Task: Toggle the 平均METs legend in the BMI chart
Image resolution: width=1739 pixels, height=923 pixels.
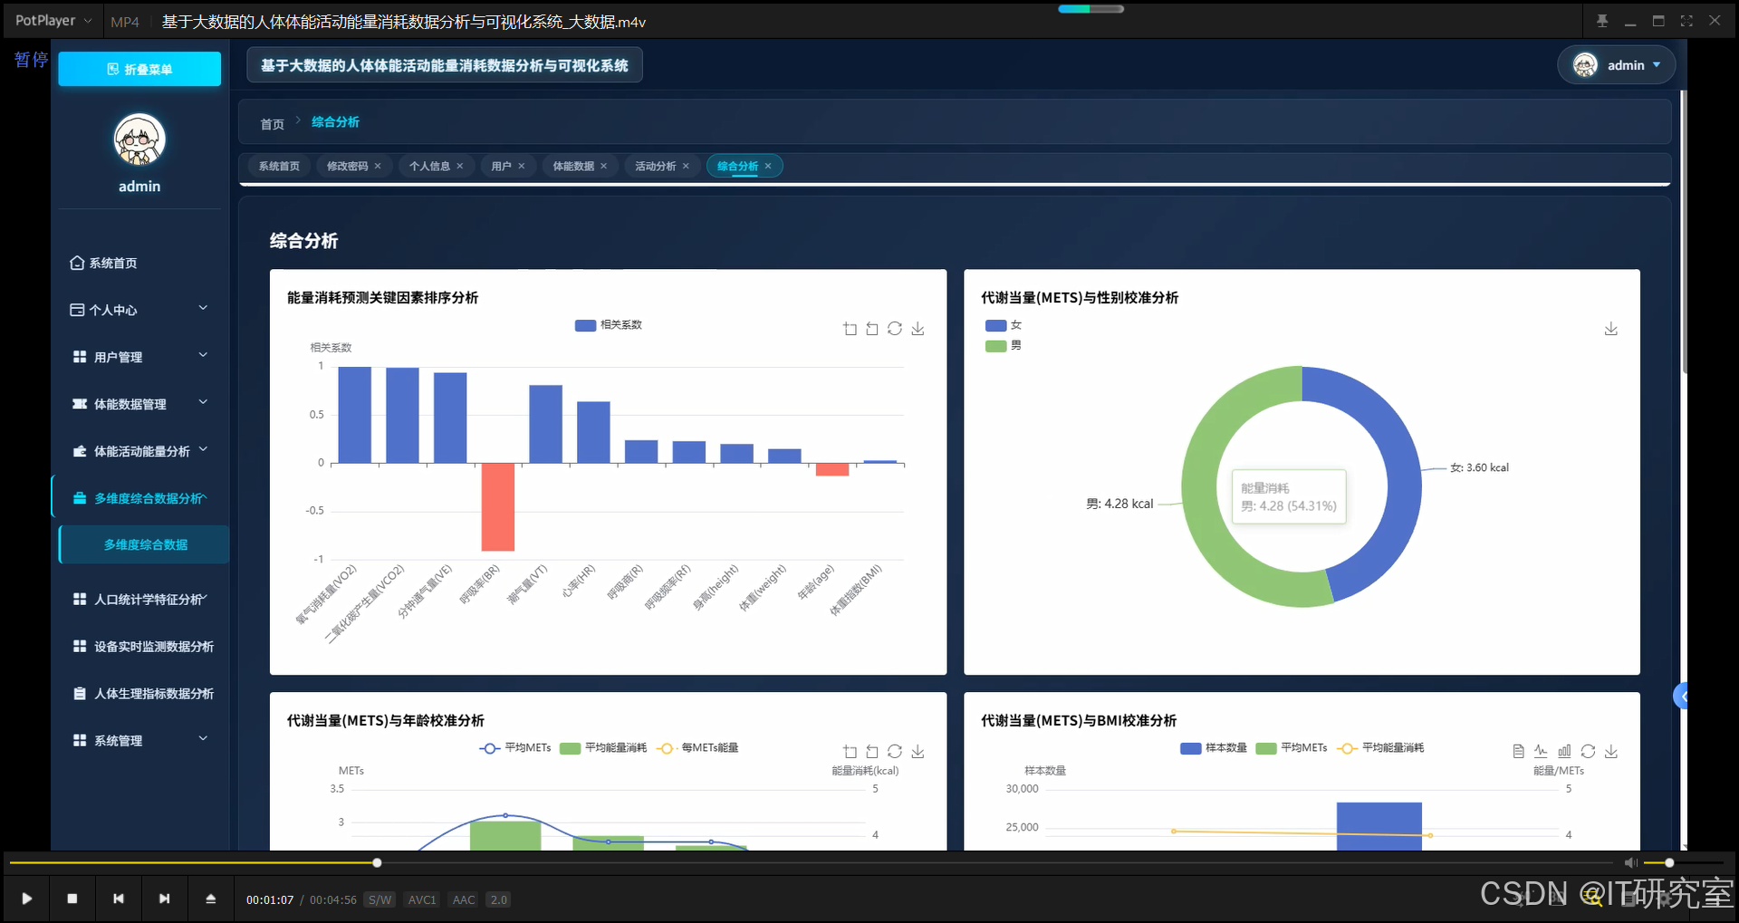Action: [x=1292, y=748]
